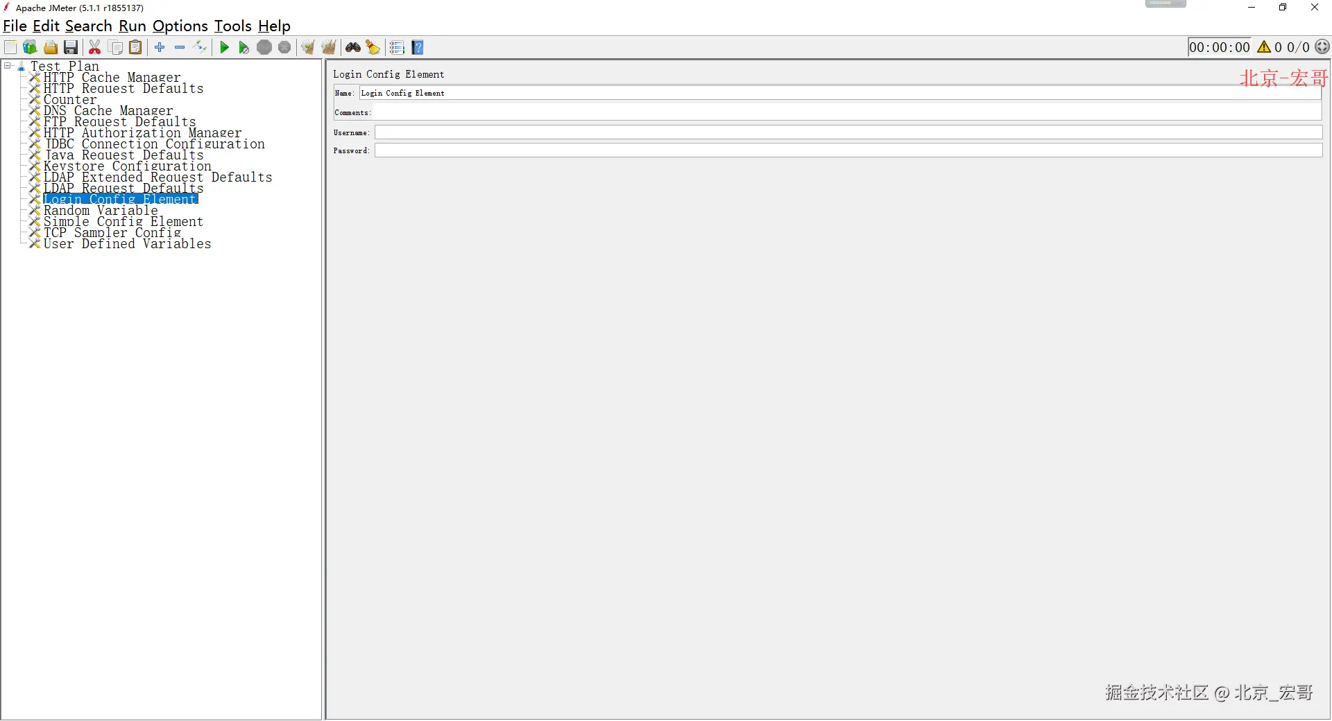The image size is (1332, 721).
Task: Open the Tools menu
Action: click(x=233, y=26)
